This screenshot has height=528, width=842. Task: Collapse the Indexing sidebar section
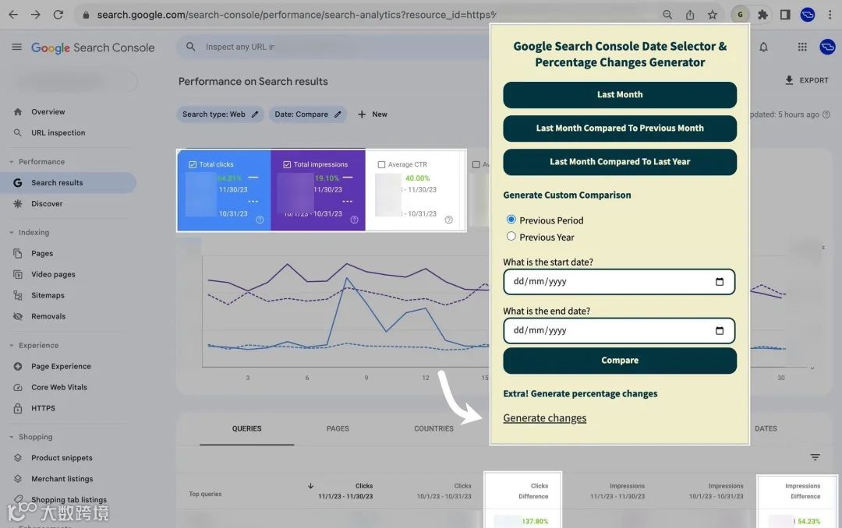pos(11,232)
